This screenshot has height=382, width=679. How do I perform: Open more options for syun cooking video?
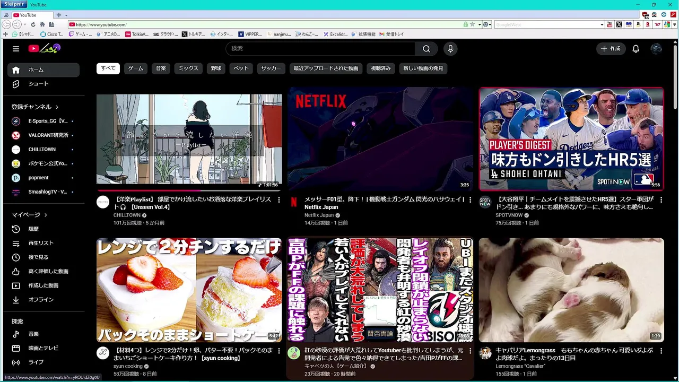click(x=279, y=351)
